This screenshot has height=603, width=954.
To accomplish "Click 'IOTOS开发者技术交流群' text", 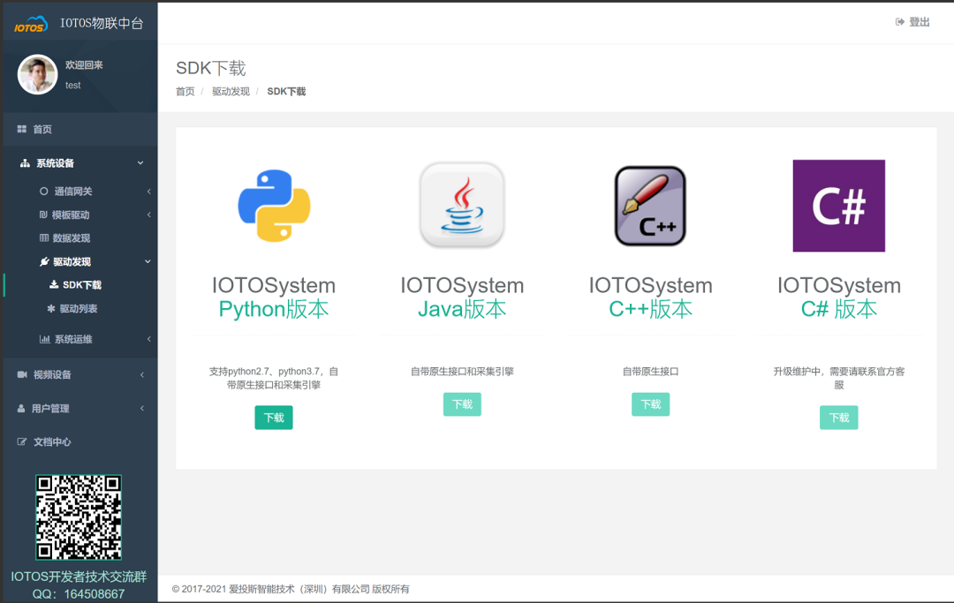I will pyautogui.click(x=79, y=577).
